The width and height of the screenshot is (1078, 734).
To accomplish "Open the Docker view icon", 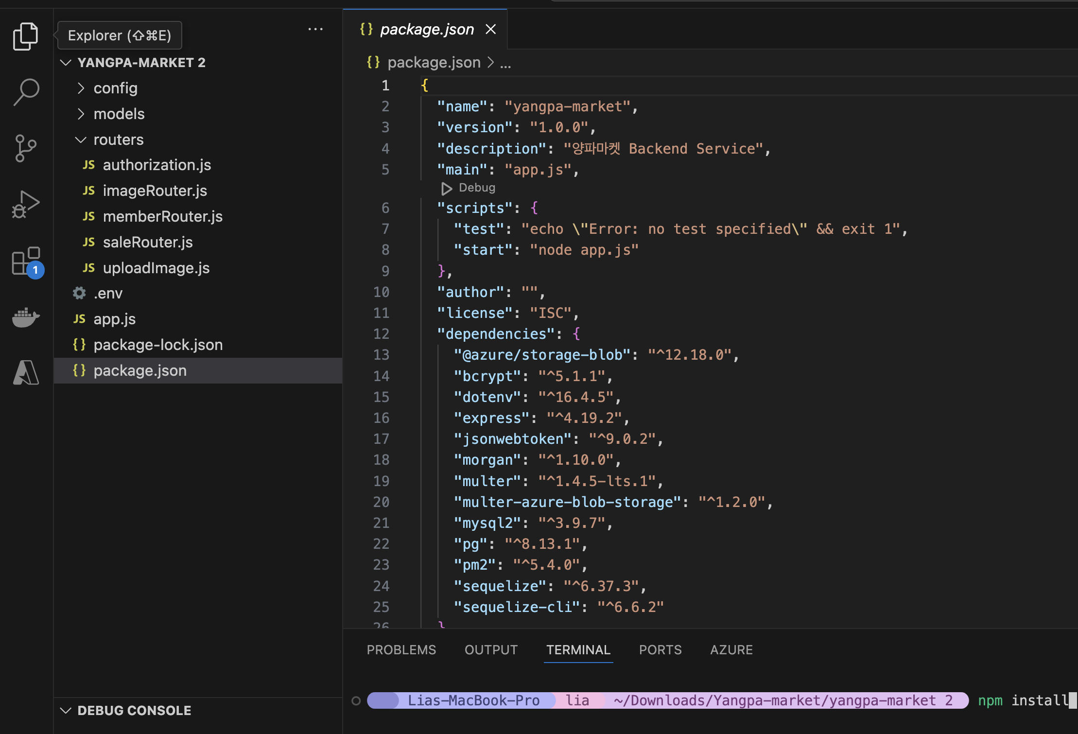I will pyautogui.click(x=25, y=317).
